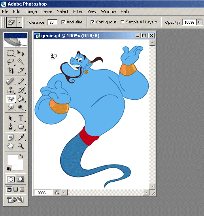Select the Dodge tool
204x216 pixels.
pos(21,107)
